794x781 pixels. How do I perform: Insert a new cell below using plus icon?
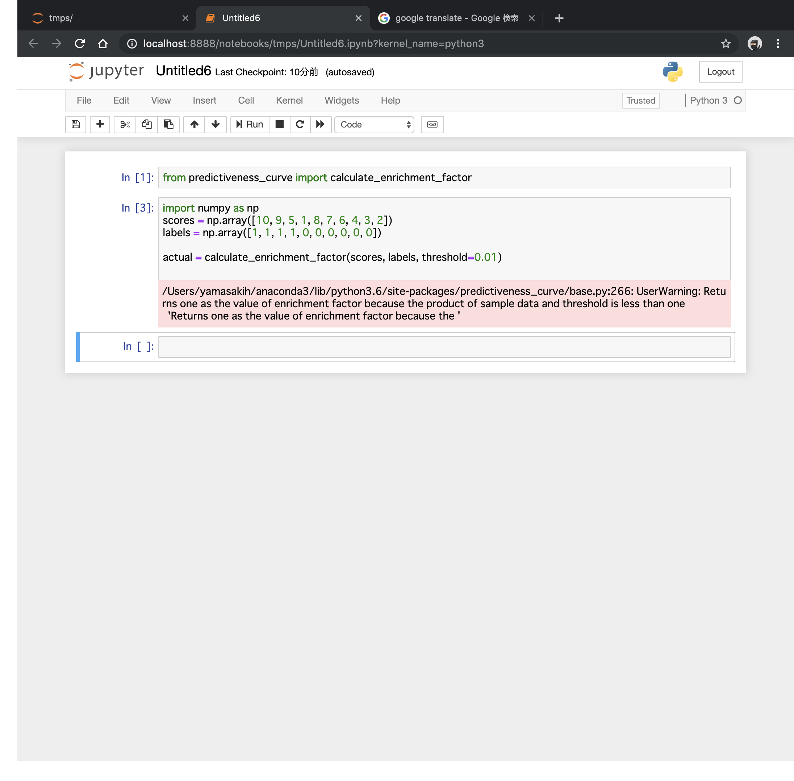[100, 124]
